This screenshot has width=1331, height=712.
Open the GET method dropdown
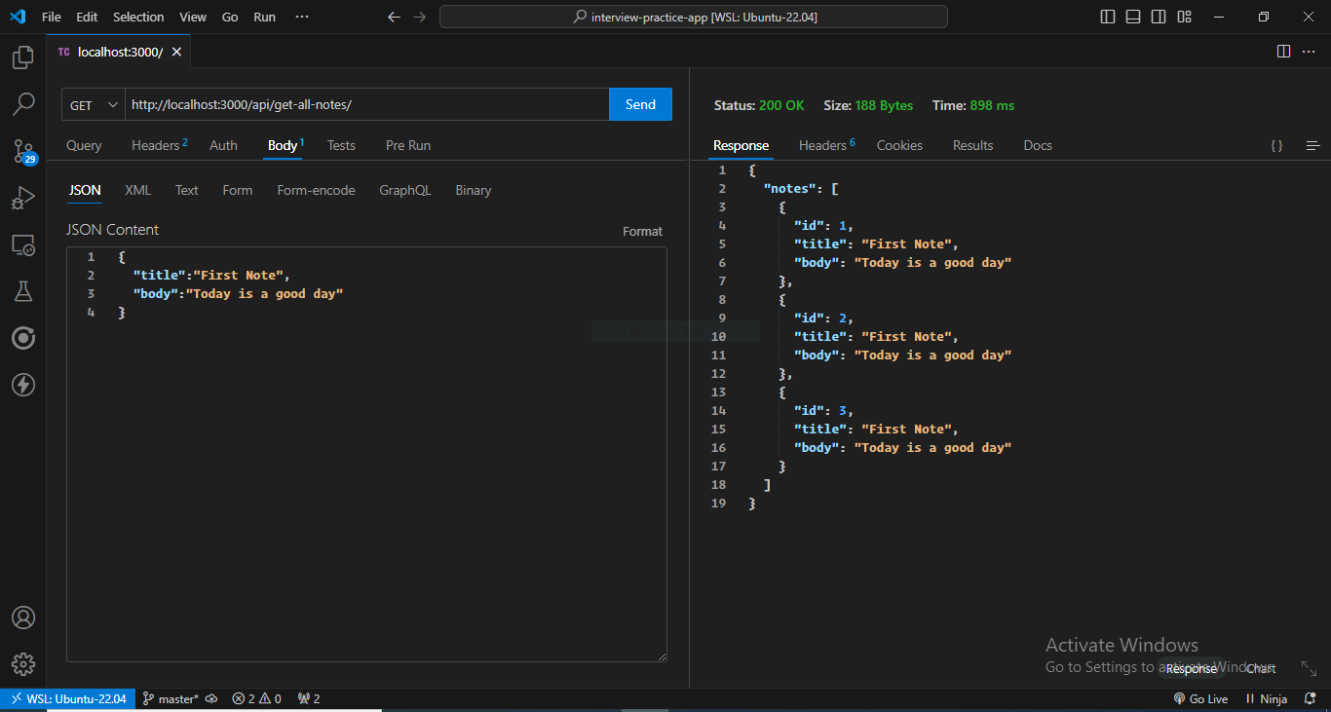(x=94, y=105)
